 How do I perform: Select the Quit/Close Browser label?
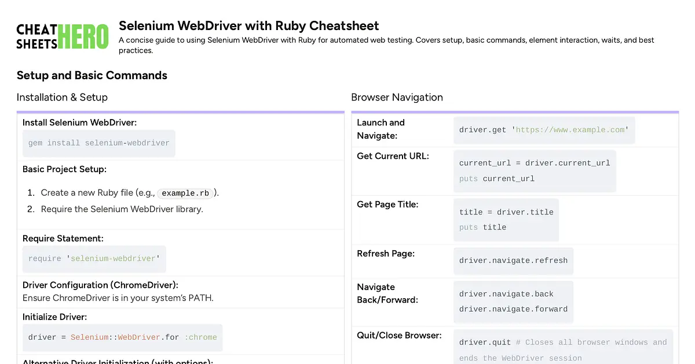click(399, 335)
